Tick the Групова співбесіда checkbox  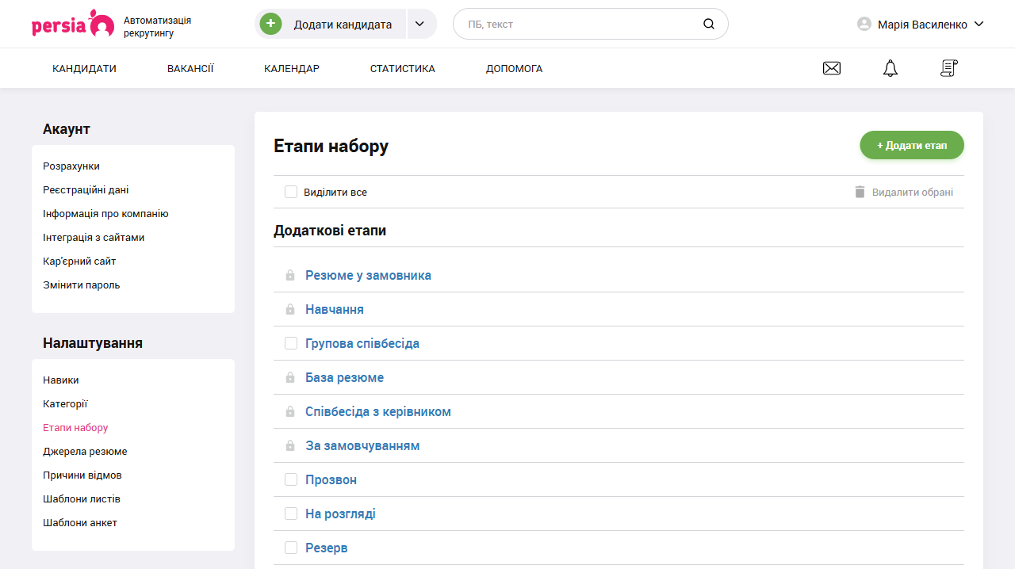click(x=291, y=343)
